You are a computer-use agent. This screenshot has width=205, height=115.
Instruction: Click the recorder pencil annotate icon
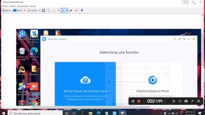tap(192, 101)
